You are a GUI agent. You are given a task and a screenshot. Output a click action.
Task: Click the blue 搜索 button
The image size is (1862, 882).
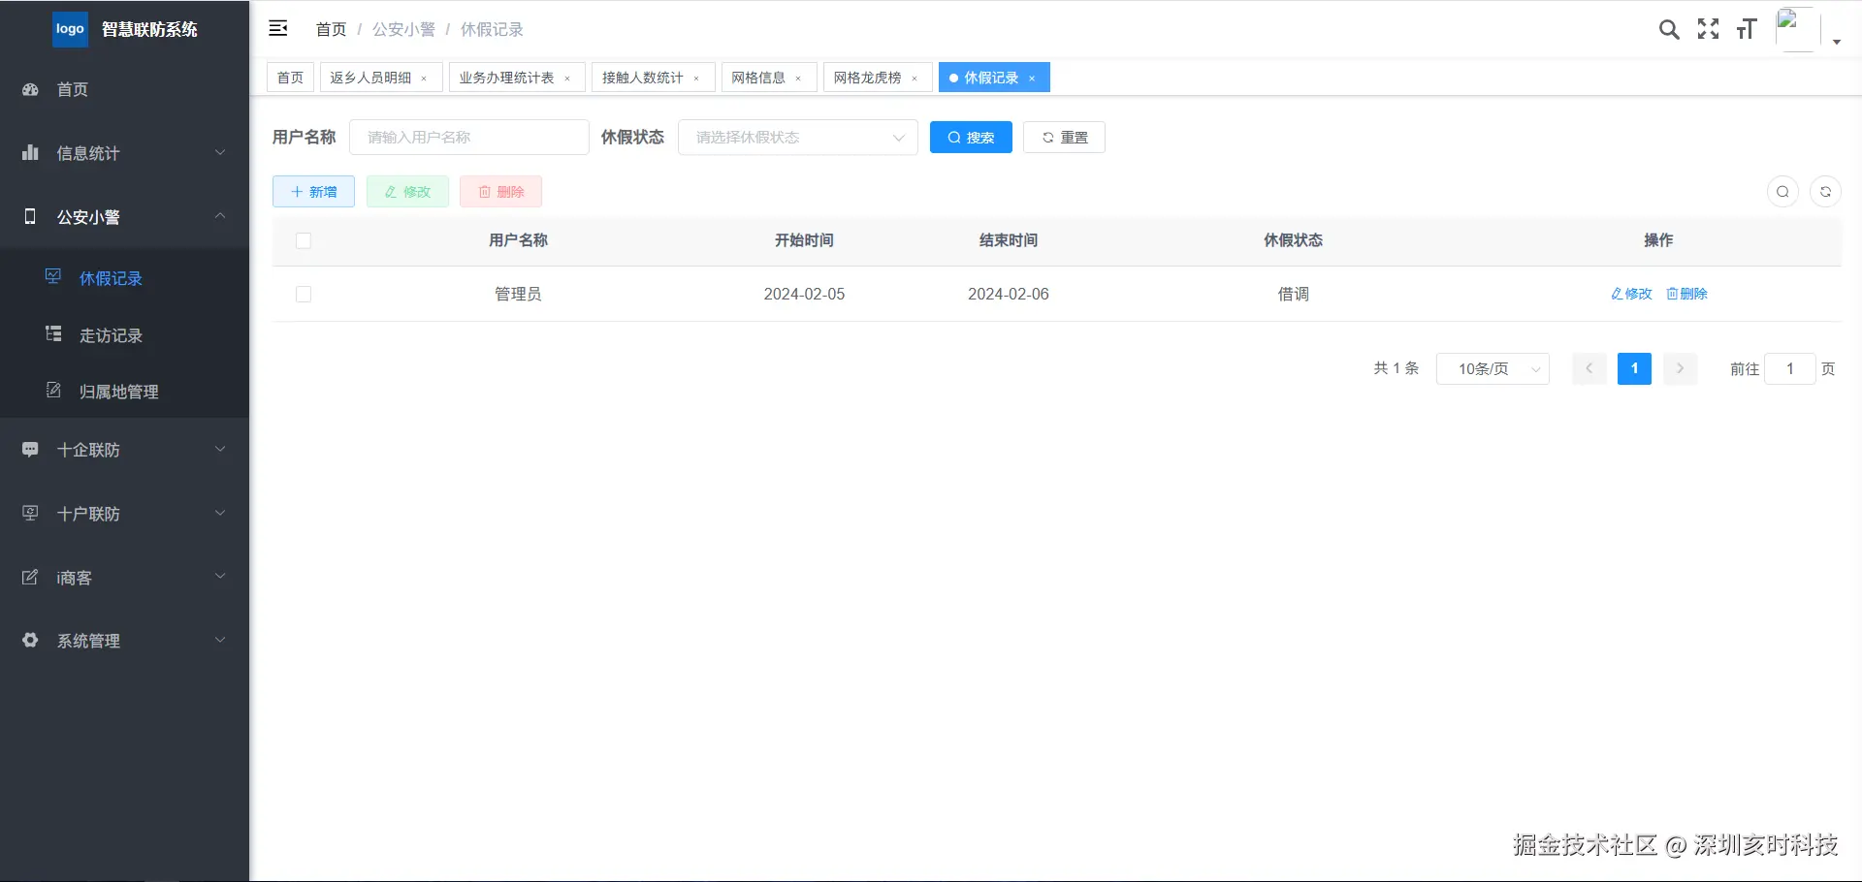(x=971, y=138)
